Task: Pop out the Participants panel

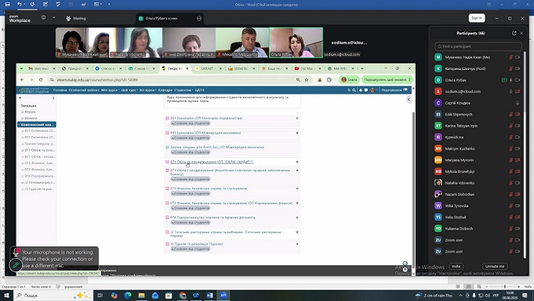Action: 514,33
